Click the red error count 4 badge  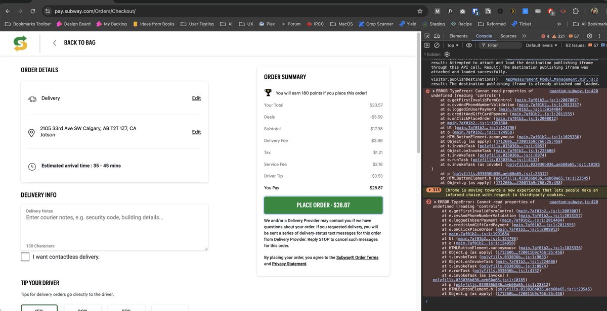pyautogui.click(x=545, y=36)
